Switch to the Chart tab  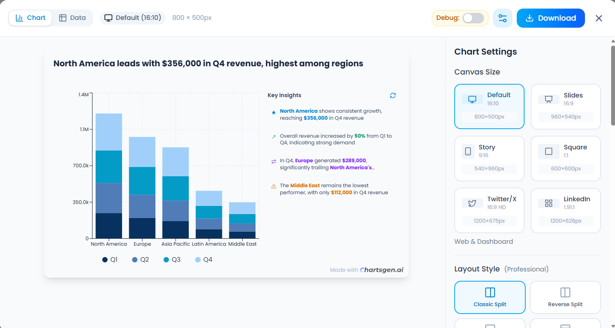30,18
